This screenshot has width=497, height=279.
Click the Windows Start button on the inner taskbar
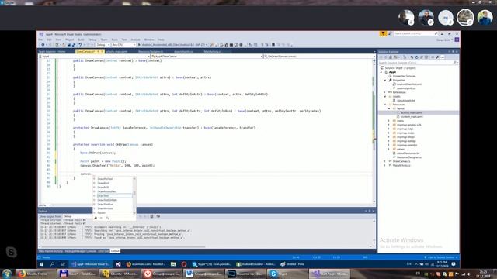coord(41,264)
